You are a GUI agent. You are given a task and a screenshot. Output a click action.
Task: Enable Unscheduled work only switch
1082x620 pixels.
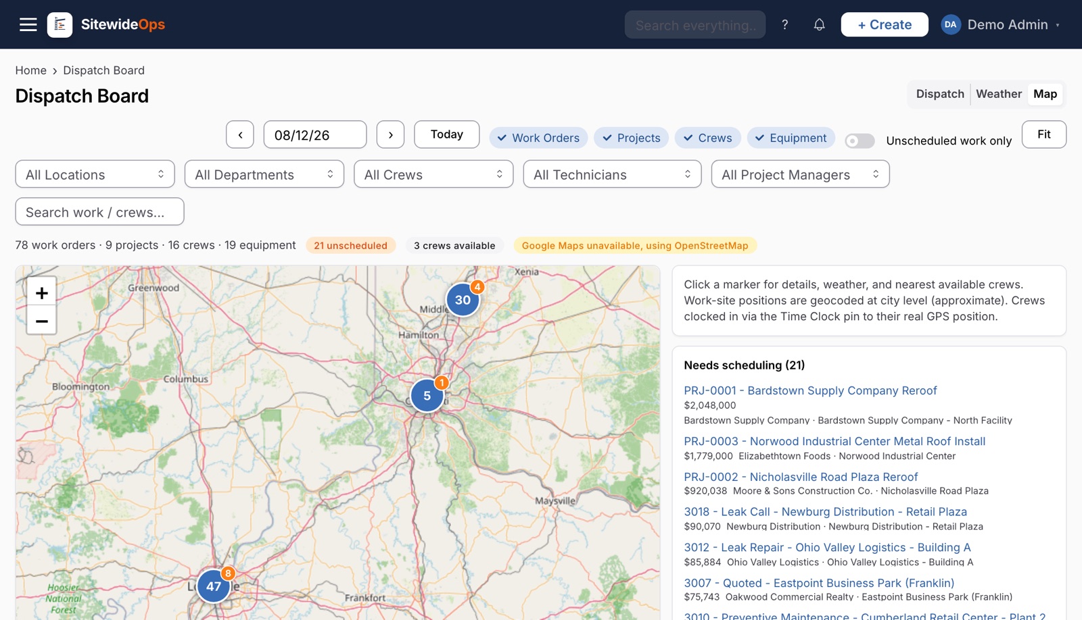(860, 140)
